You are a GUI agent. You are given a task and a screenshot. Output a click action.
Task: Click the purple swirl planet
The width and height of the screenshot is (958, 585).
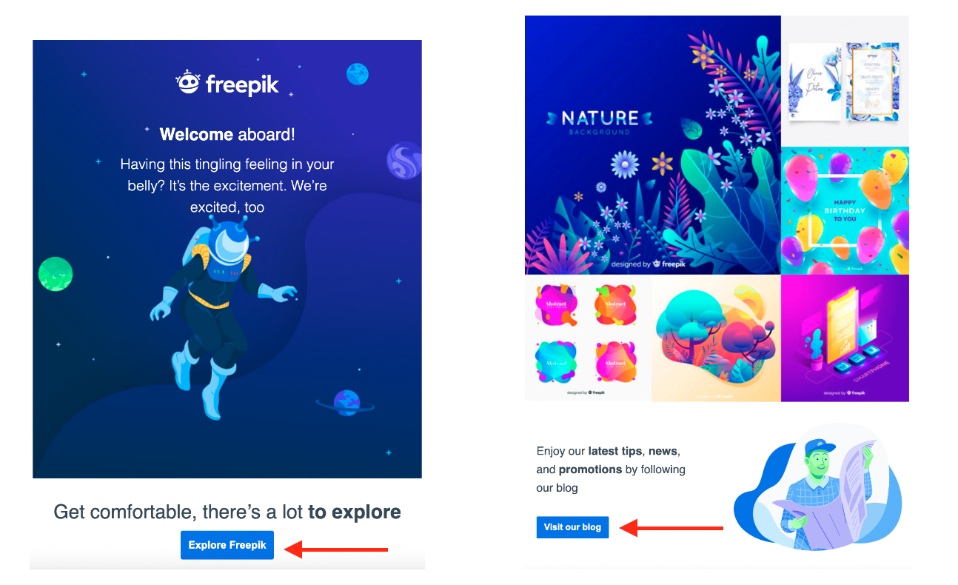click(x=404, y=161)
